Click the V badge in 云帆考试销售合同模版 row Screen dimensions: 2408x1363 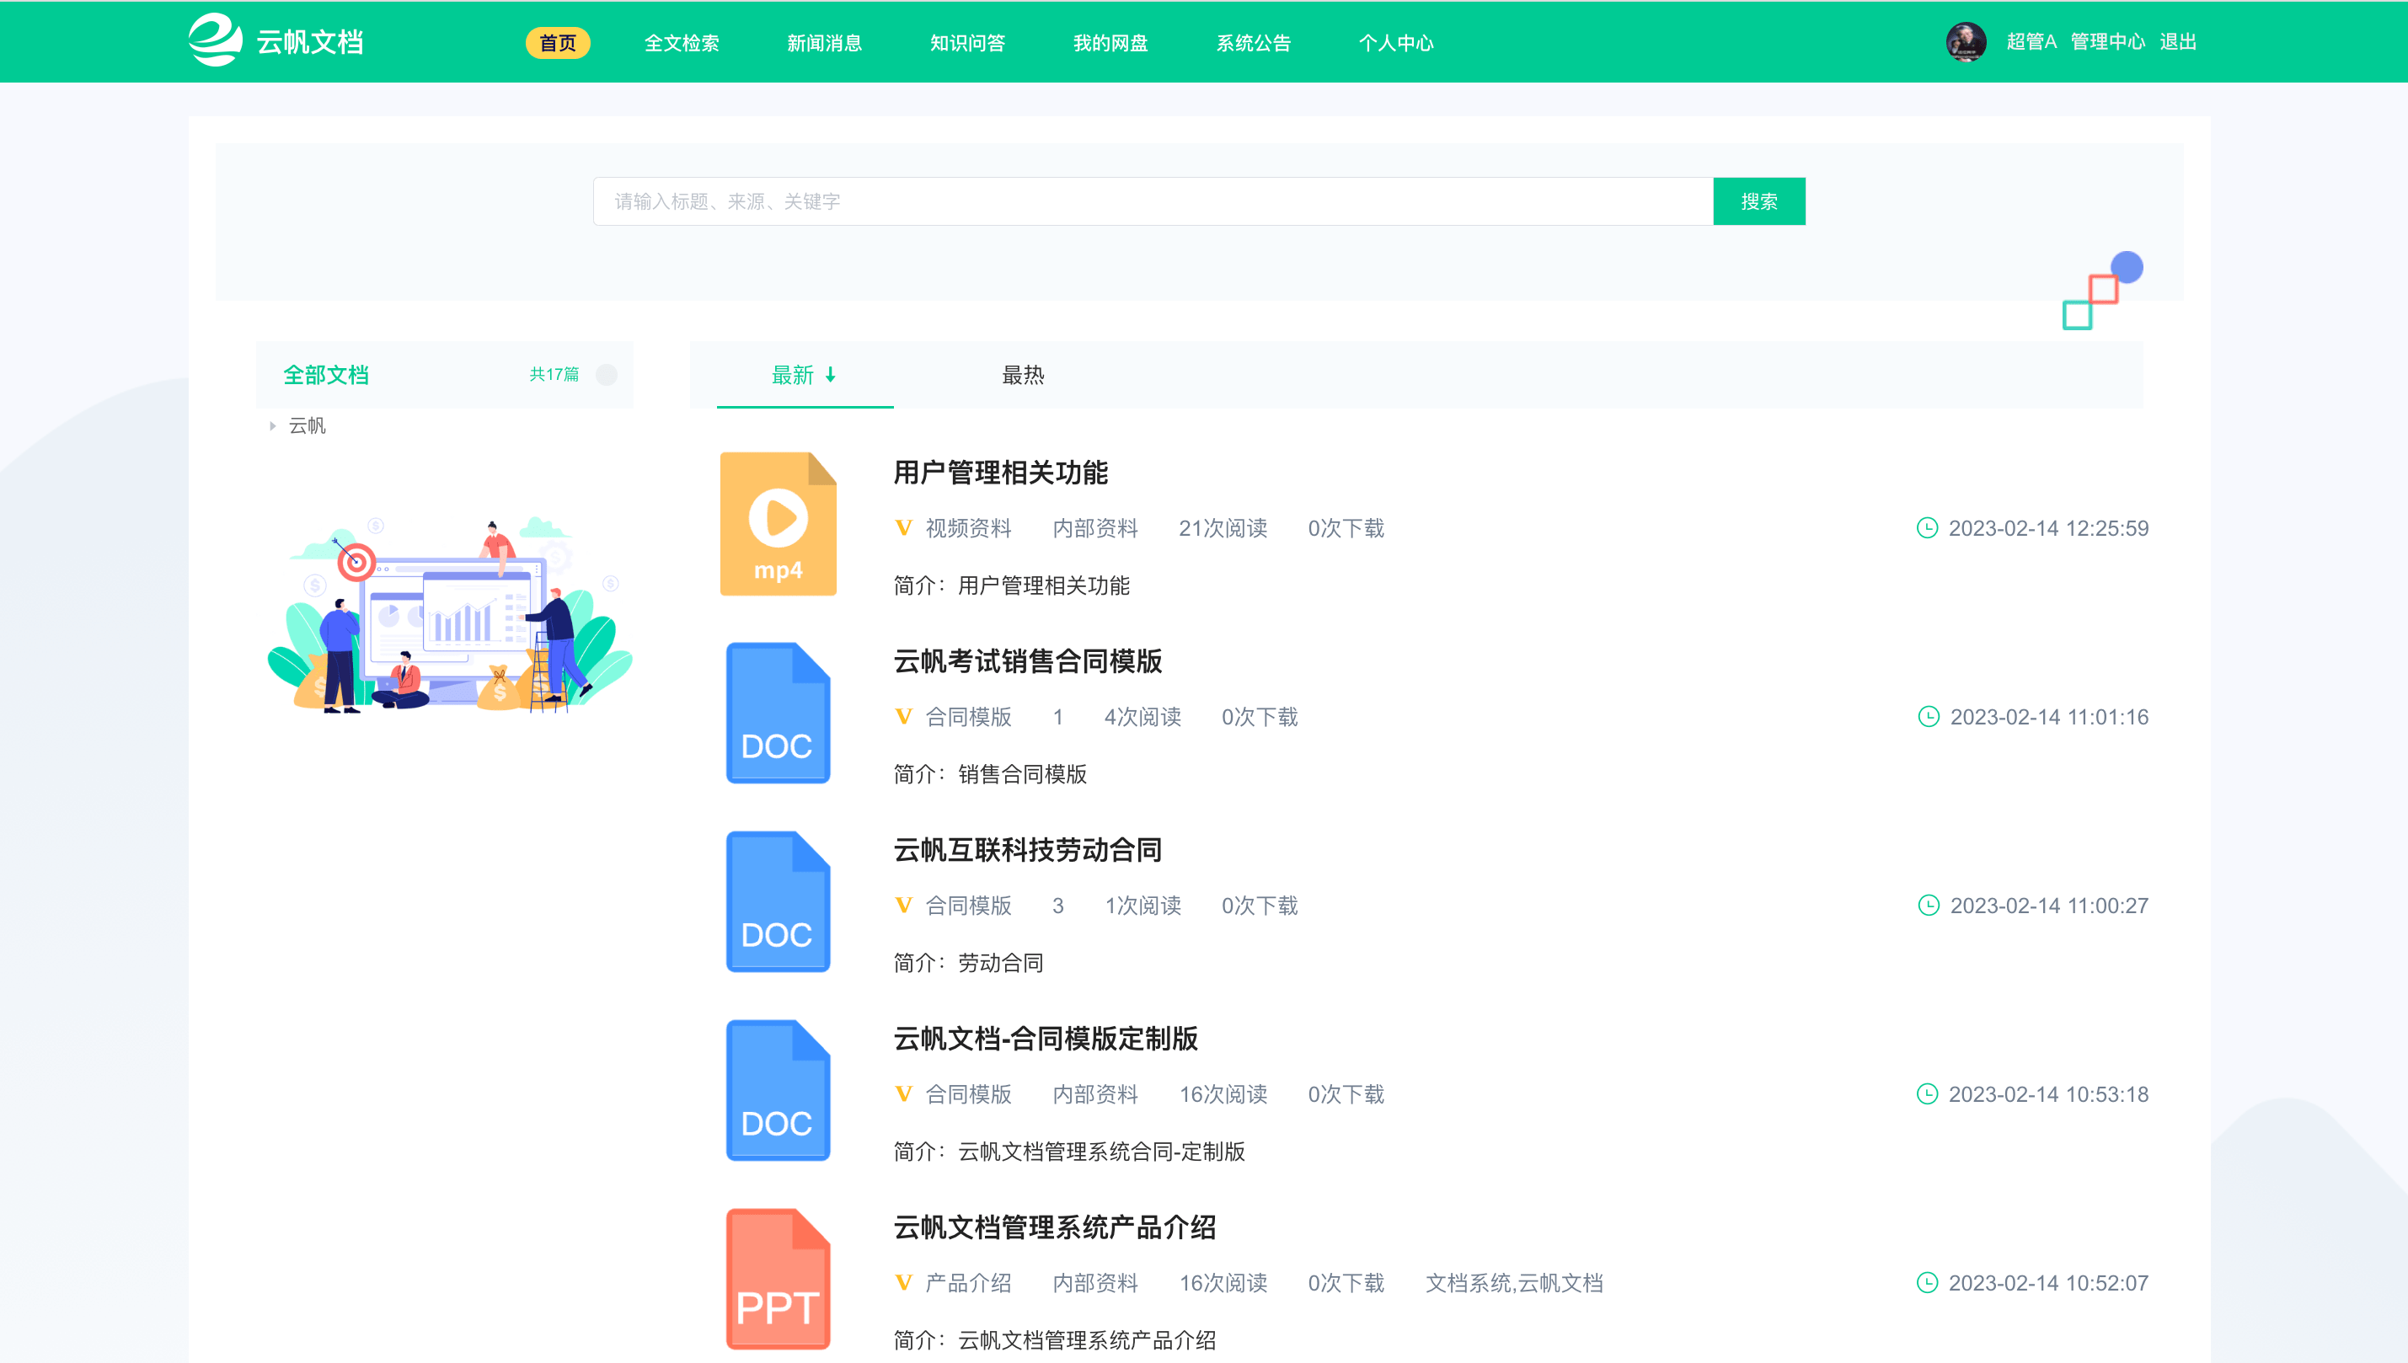pos(903,717)
